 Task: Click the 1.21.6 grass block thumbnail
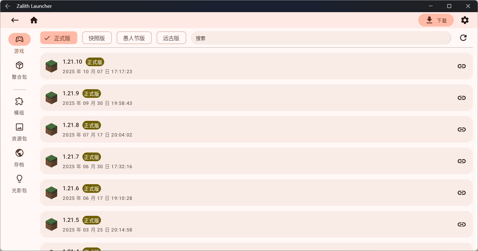[51, 192]
